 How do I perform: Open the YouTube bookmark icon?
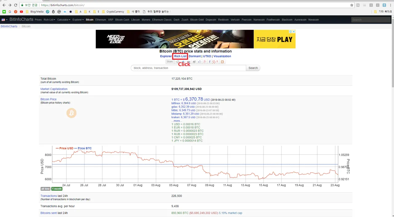pyautogui.click(x=21, y=12)
